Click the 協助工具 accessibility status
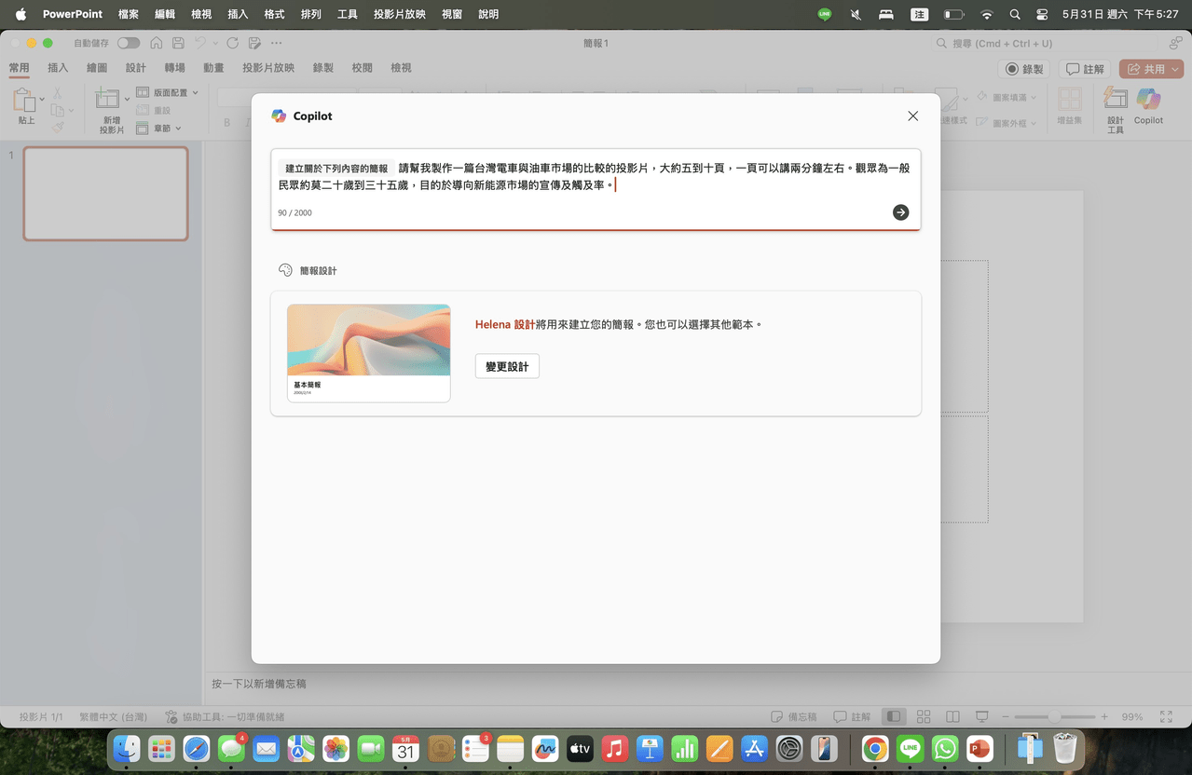This screenshot has height=775, width=1192. click(225, 717)
